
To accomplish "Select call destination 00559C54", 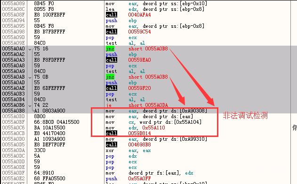I will (x=139, y=32).
